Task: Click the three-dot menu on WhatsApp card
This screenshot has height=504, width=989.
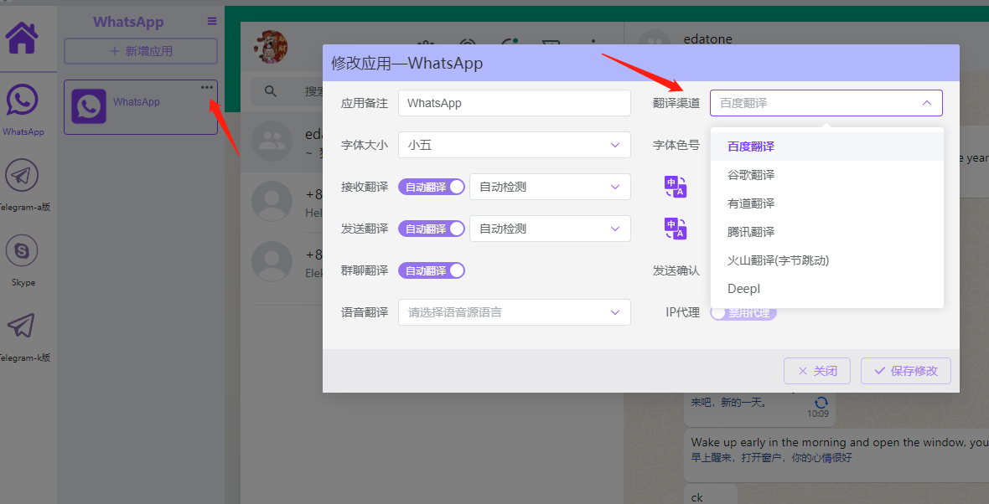Action: [206, 88]
